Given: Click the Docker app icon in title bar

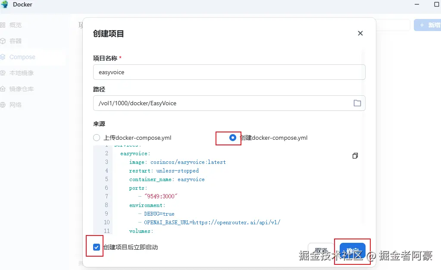Looking at the screenshot, I should (5, 4).
